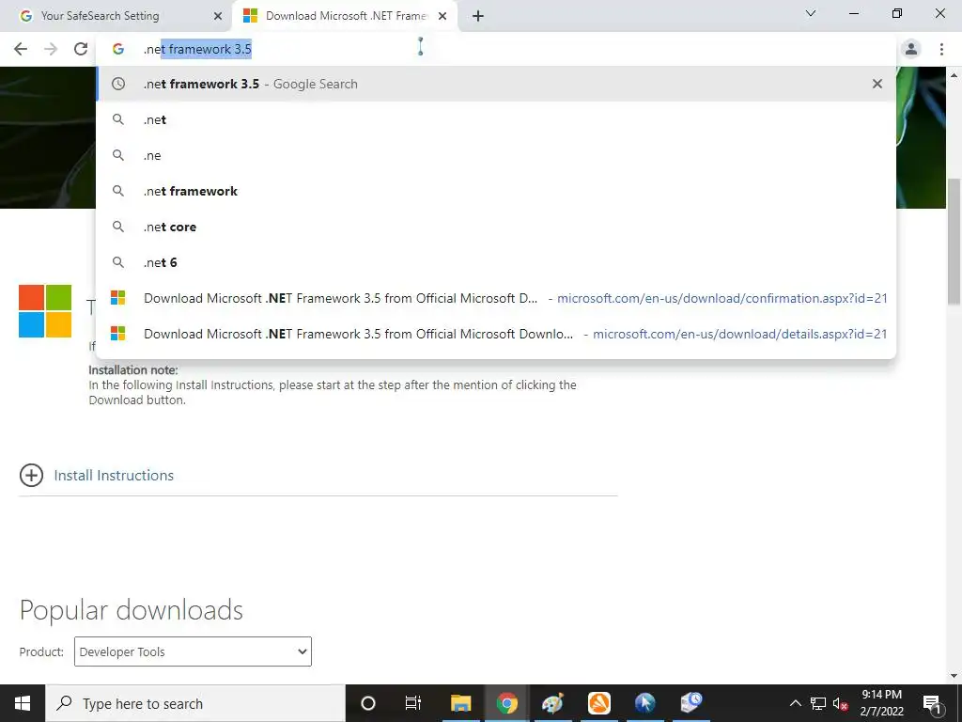This screenshot has height=722, width=962.
Task: Click the Chrome icon on the taskbar
Action: (506, 703)
